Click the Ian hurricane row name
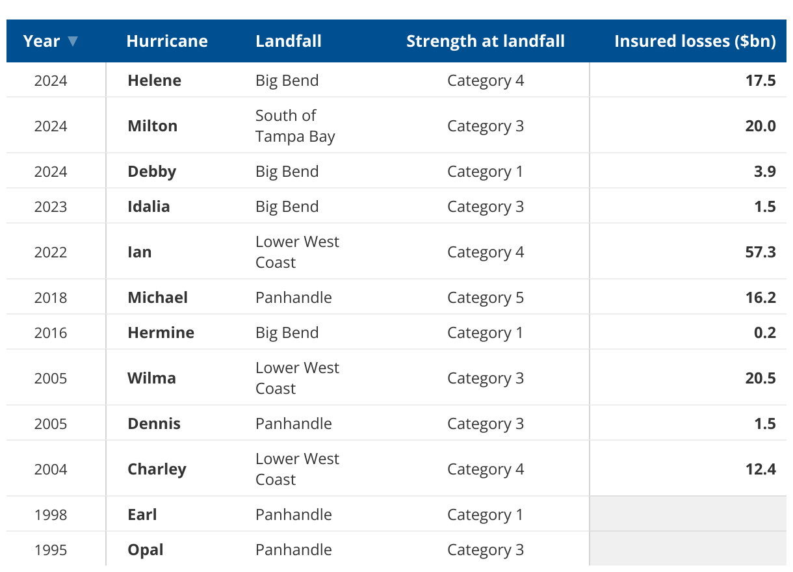Image resolution: width=793 pixels, height=572 pixels. click(x=140, y=252)
